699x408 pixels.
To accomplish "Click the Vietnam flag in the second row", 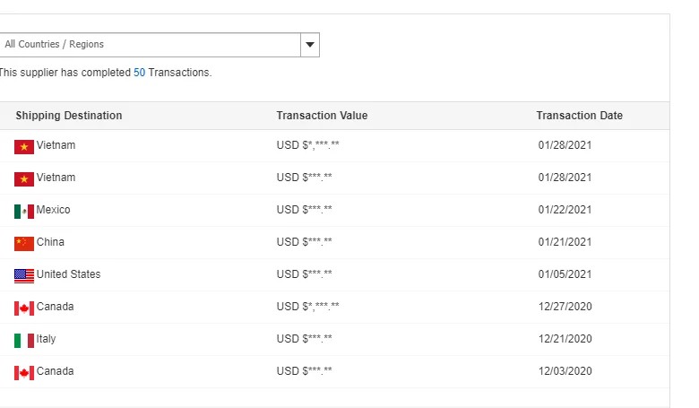I will pyautogui.click(x=24, y=178).
